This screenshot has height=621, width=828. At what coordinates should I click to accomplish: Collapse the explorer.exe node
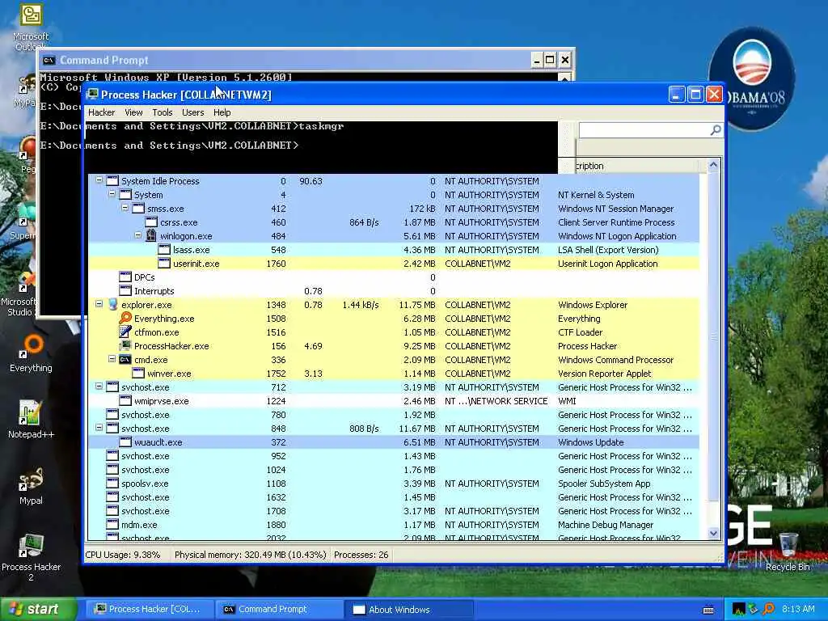click(99, 304)
